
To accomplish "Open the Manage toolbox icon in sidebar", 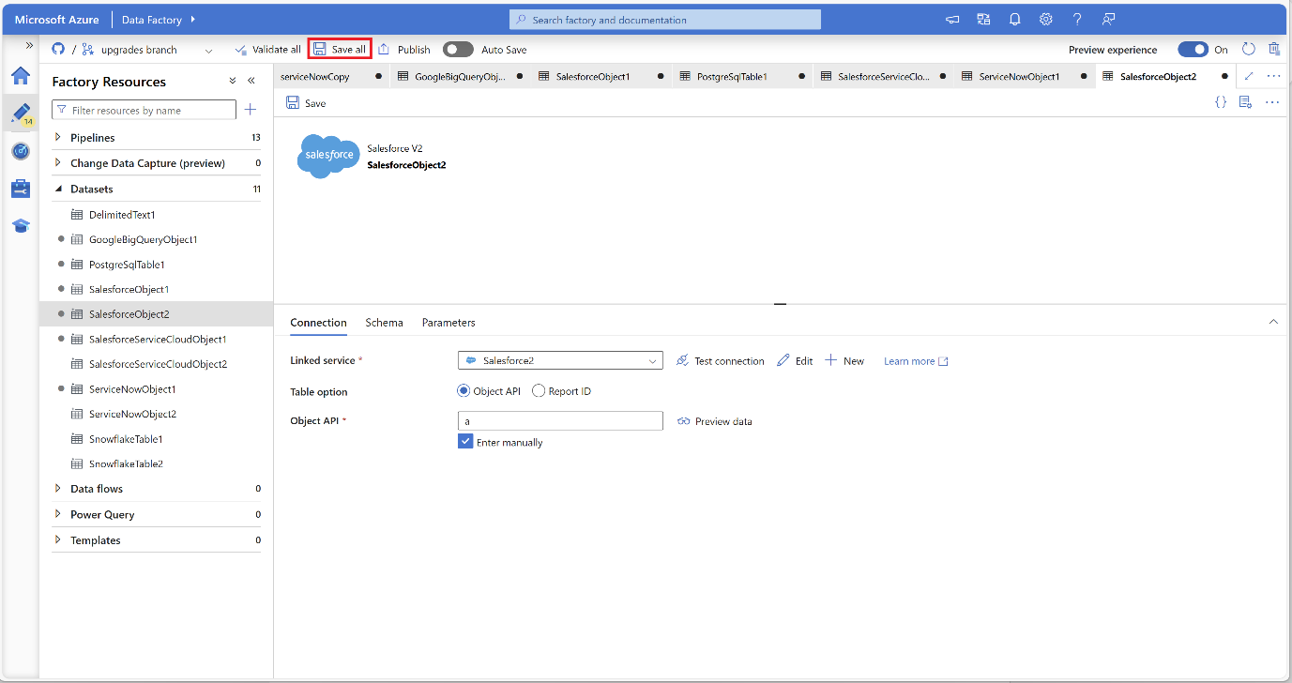I will click(x=21, y=189).
